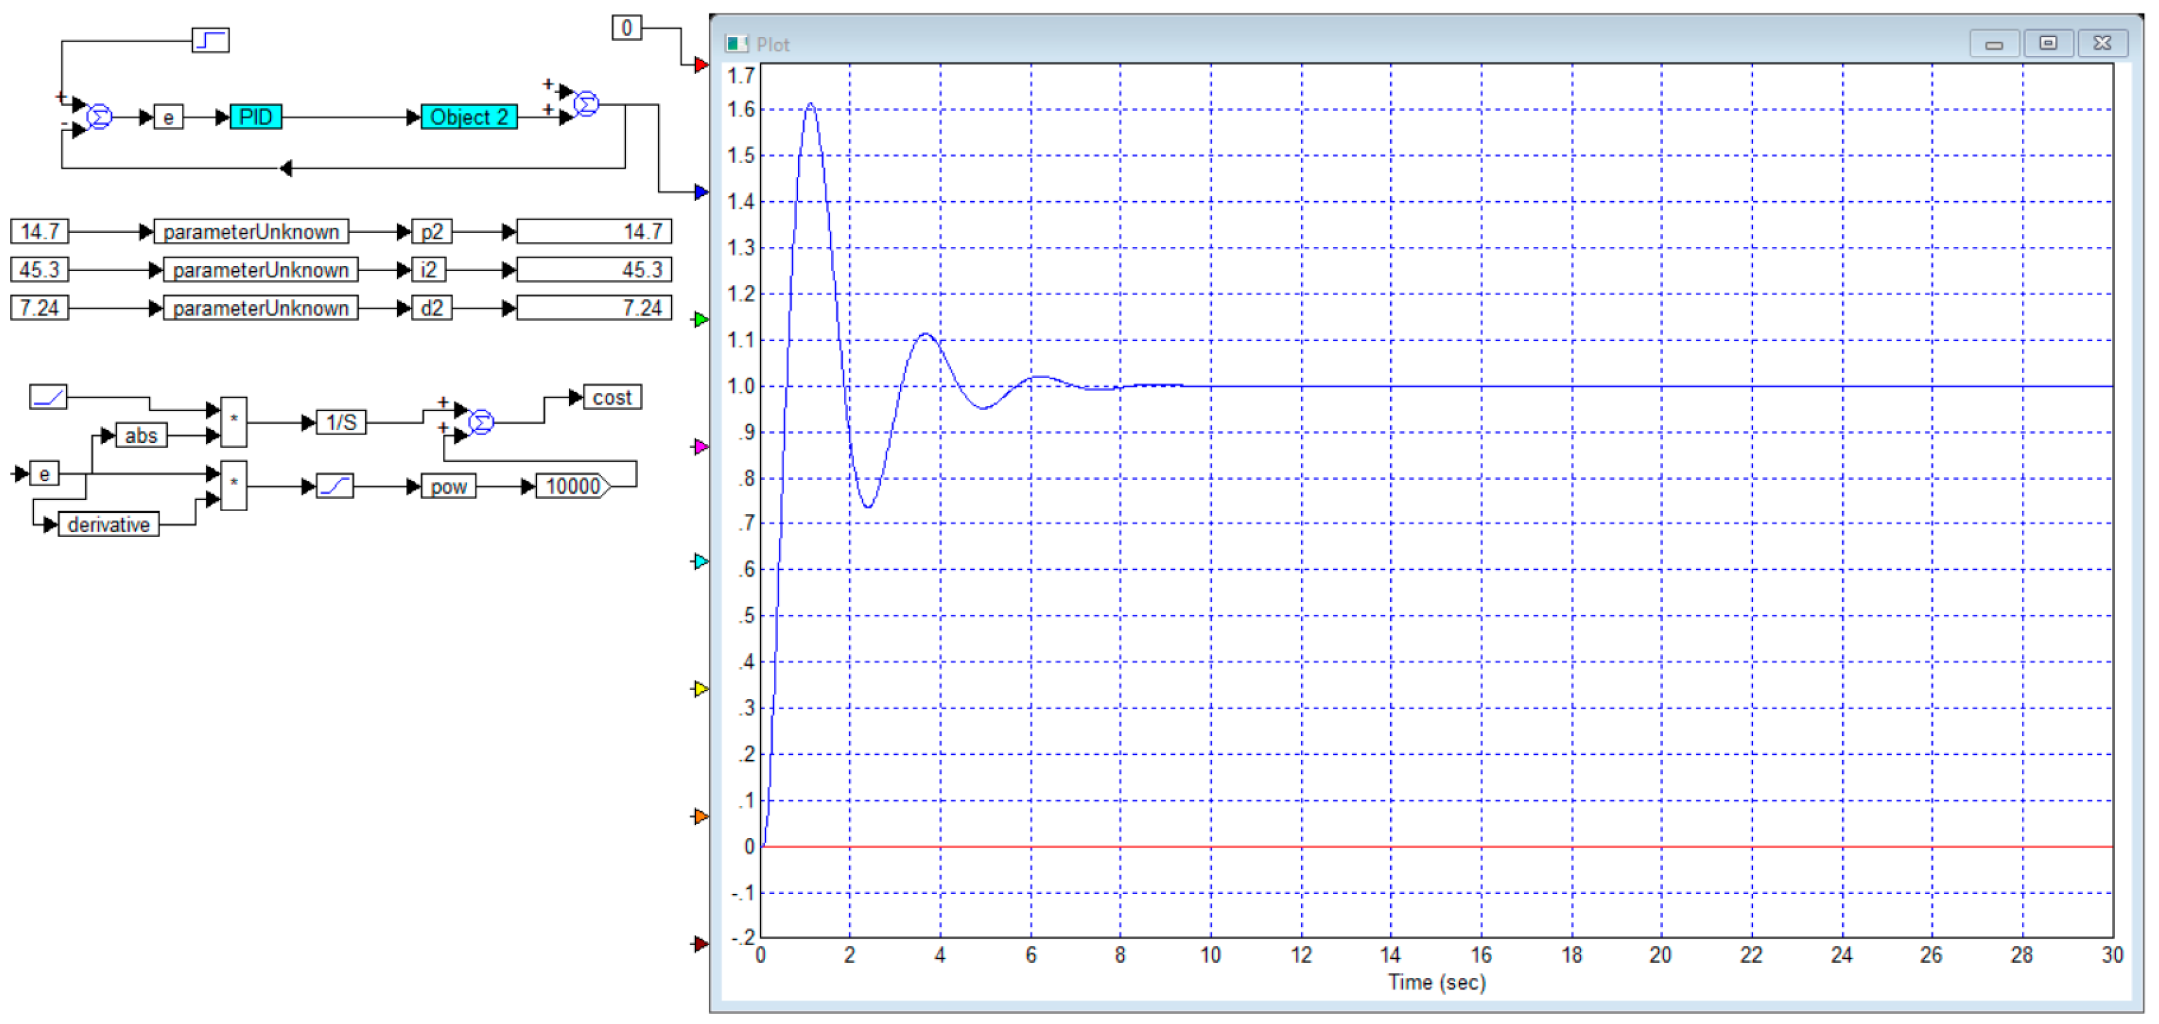The width and height of the screenshot is (2159, 1024).
Task: Select the i2 variable block
Action: pyautogui.click(x=428, y=270)
